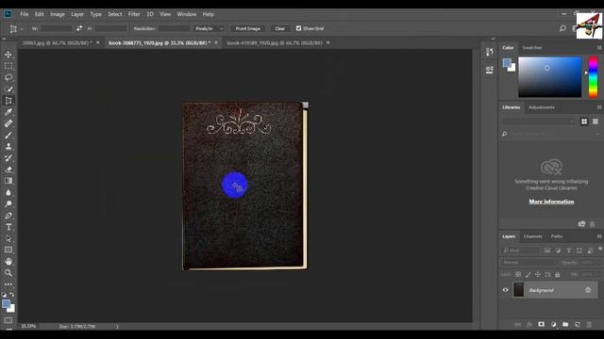This screenshot has width=604, height=339.
Task: Open the Pixels/in units dropdown
Action: click(x=209, y=28)
